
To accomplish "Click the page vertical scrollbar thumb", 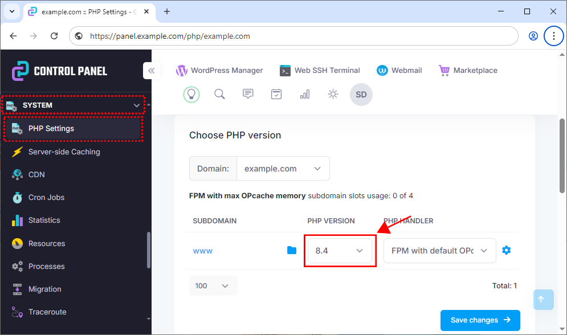I will [562, 156].
